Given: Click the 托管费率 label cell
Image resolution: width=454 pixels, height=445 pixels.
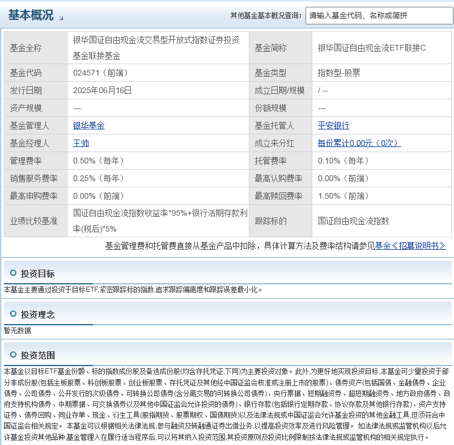Looking at the screenshot, I should [281, 161].
